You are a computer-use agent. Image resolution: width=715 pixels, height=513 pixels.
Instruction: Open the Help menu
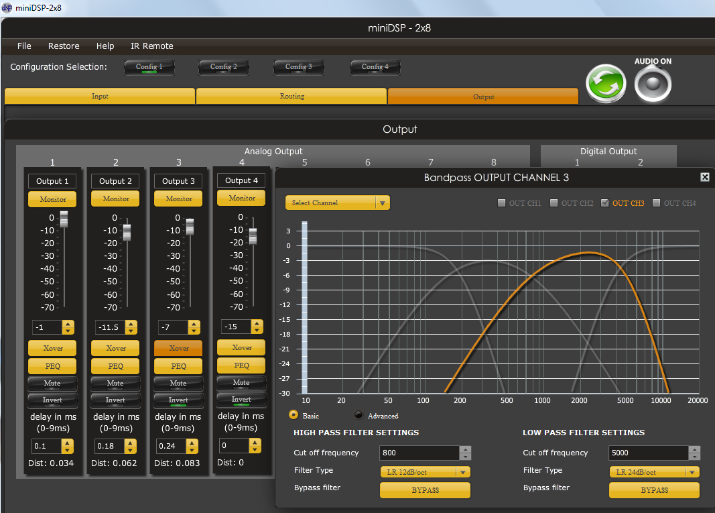pos(105,46)
